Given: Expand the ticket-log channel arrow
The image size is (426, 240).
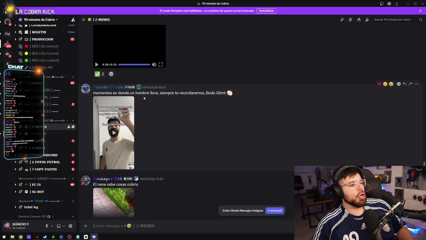Looking at the screenshot, I should 15,207.
